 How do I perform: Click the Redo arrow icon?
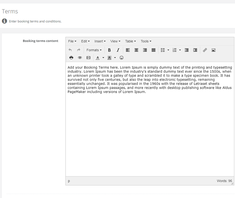point(79,50)
